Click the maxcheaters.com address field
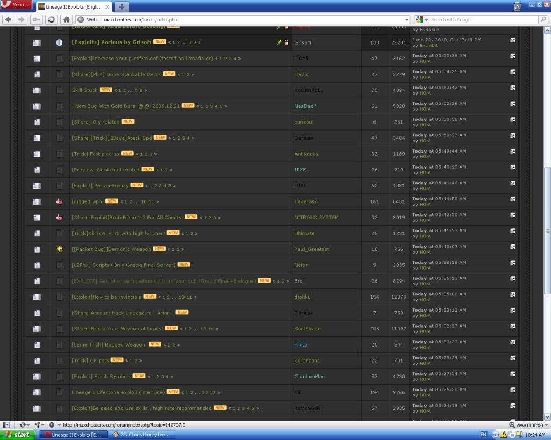551x440 pixels. (253, 20)
